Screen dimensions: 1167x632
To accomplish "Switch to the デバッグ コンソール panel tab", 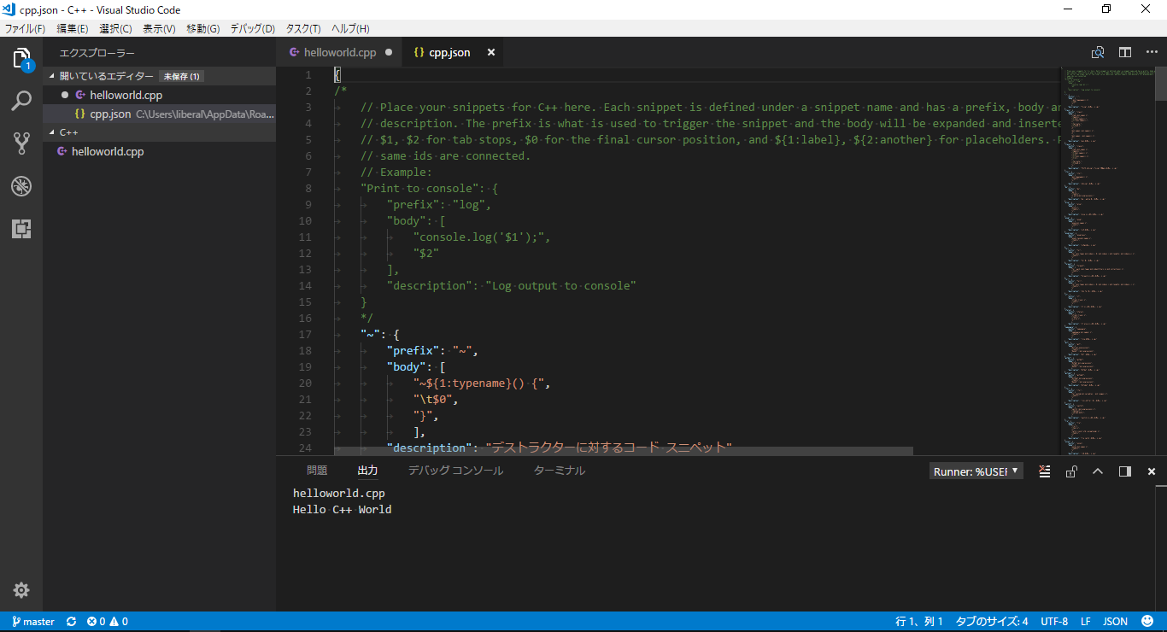I will coord(455,471).
